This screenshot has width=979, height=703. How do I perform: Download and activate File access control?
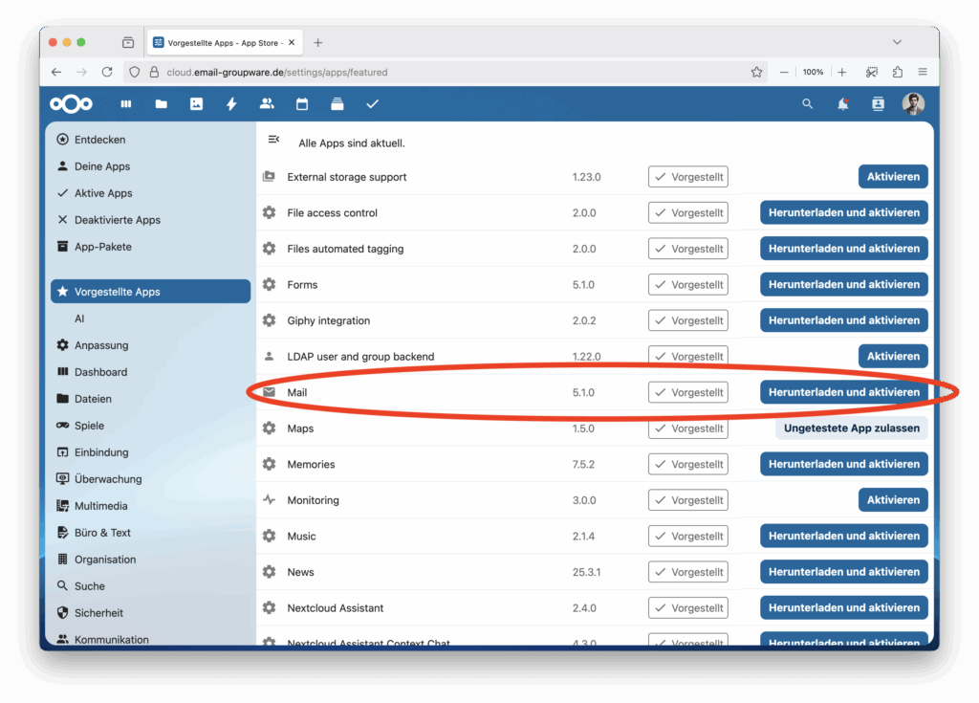(x=843, y=212)
